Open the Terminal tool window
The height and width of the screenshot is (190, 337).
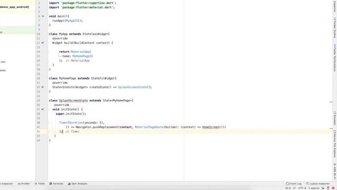click(56, 184)
